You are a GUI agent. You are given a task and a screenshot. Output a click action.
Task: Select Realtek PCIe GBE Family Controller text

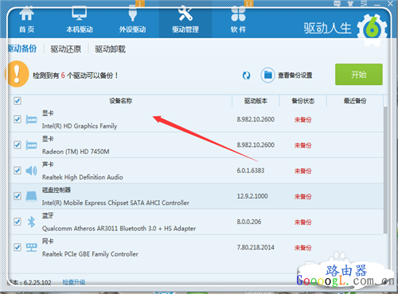pyautogui.click(x=90, y=254)
